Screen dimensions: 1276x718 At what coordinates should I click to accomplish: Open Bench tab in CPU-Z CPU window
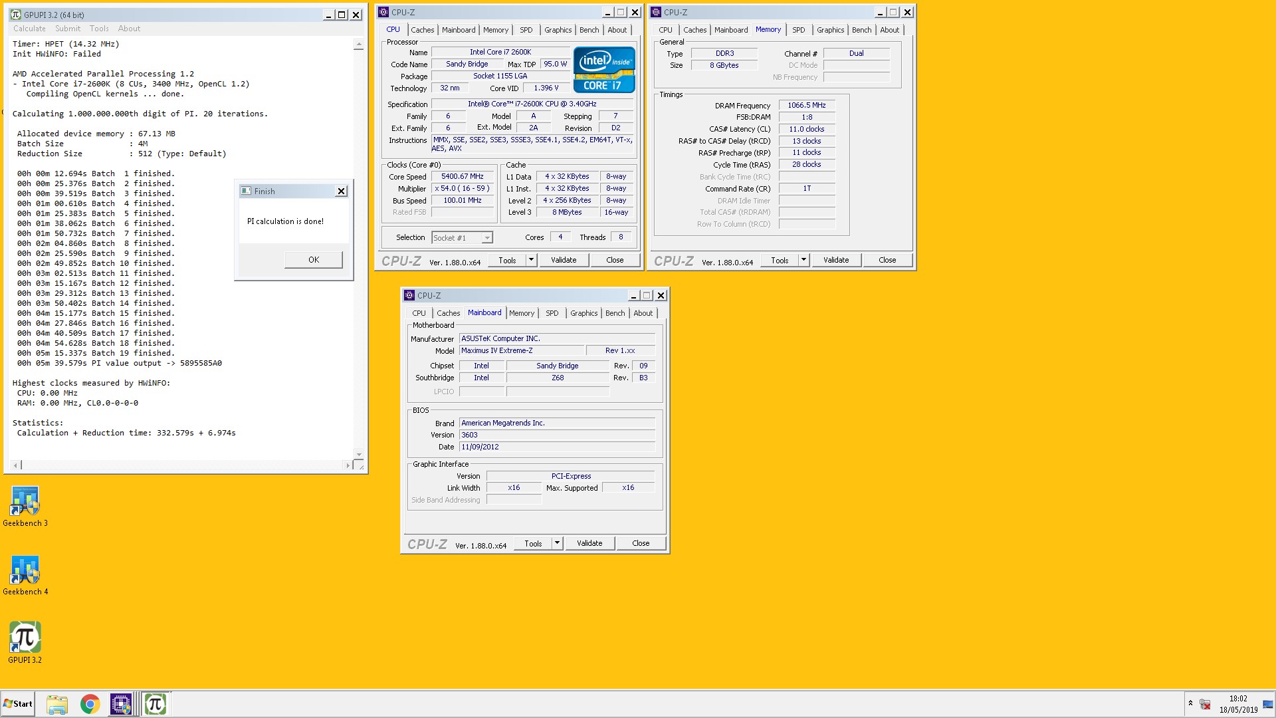[589, 30]
